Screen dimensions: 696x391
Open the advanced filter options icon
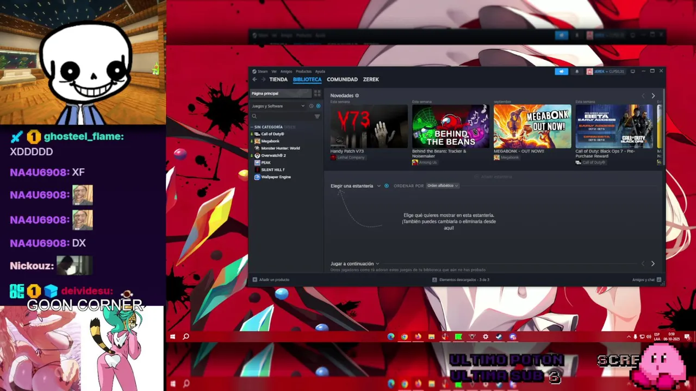pyautogui.click(x=317, y=116)
